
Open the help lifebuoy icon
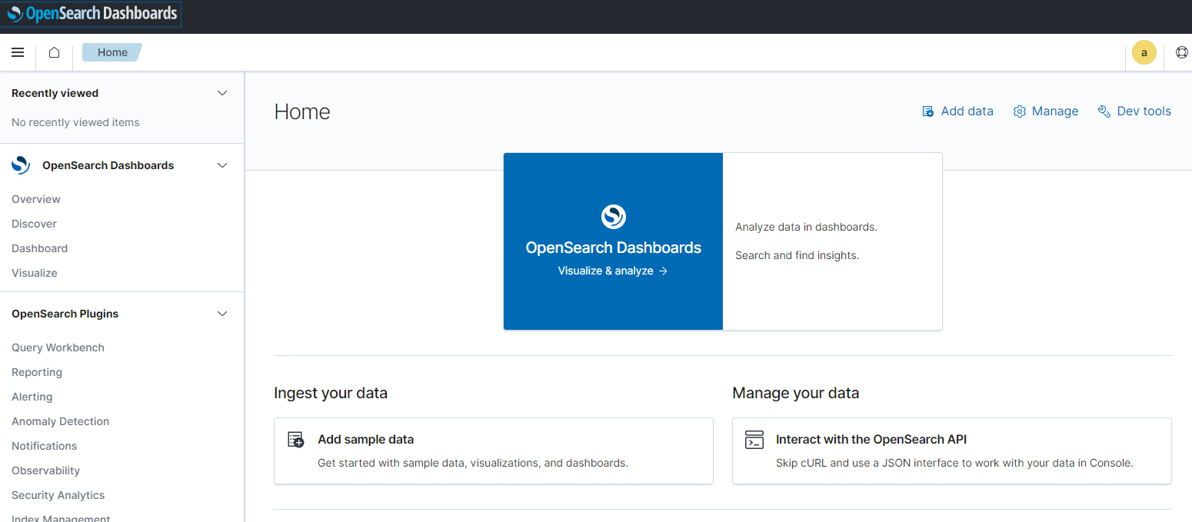pos(1182,52)
